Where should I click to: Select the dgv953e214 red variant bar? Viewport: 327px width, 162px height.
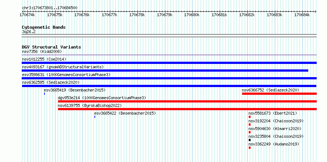coord(187,101)
